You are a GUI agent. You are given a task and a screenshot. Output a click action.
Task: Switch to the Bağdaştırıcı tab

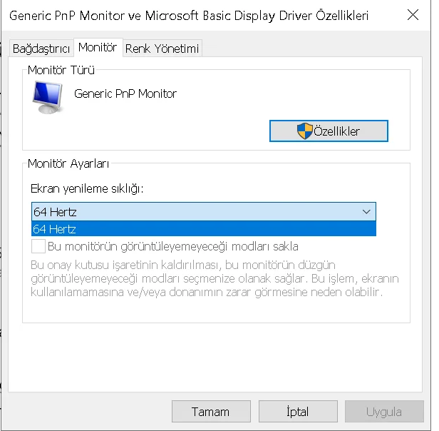click(41, 49)
